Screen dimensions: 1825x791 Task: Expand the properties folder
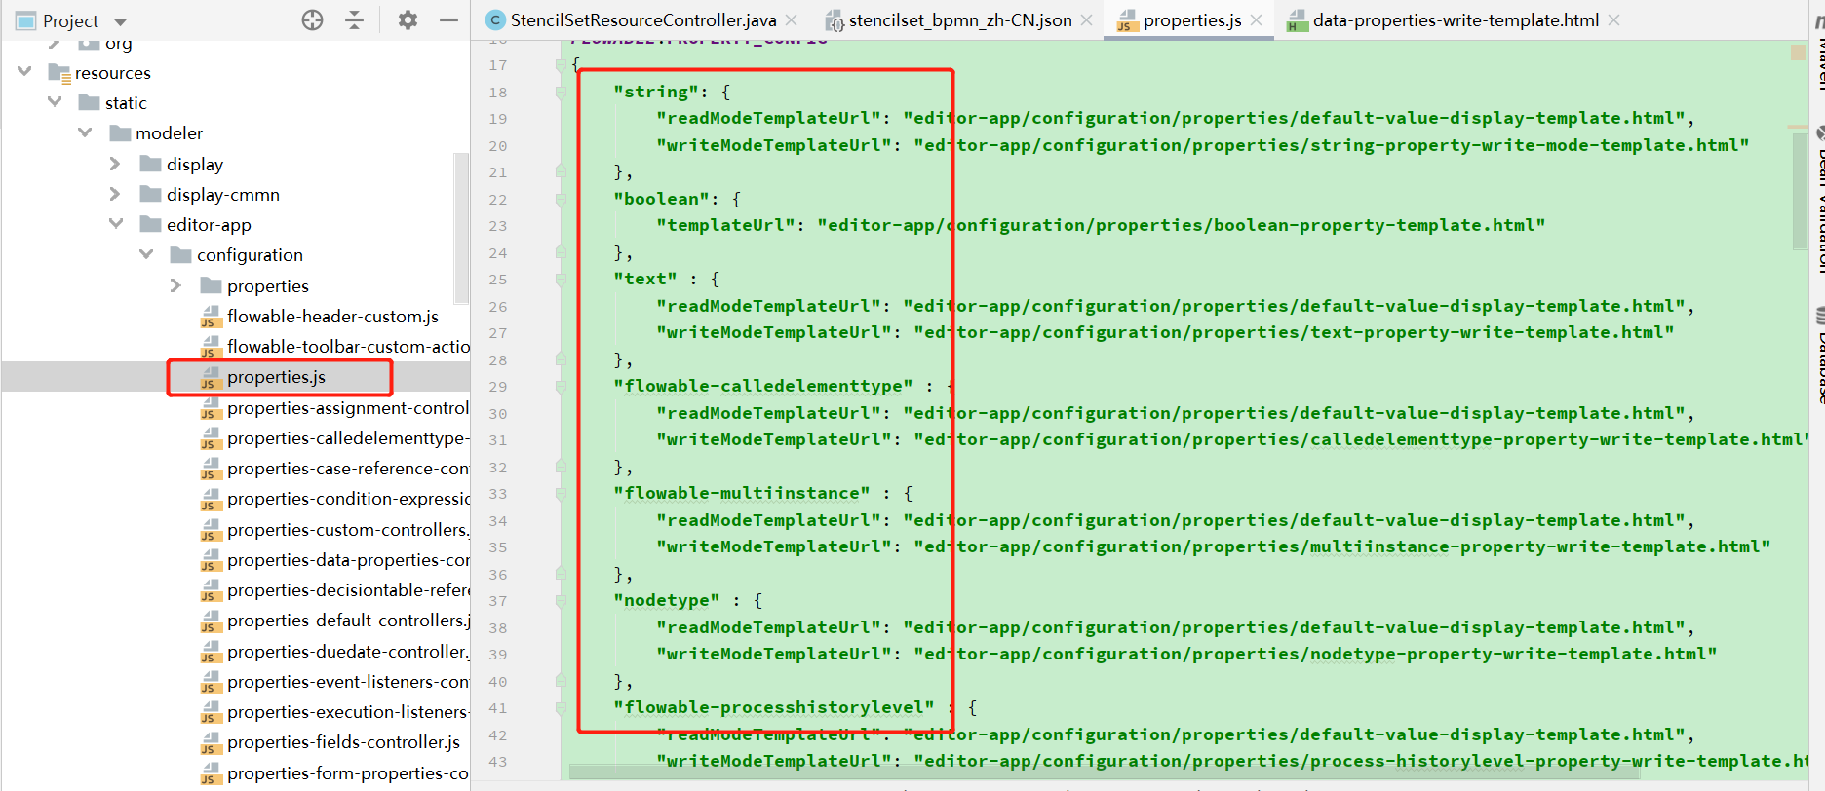pyautogui.click(x=175, y=284)
